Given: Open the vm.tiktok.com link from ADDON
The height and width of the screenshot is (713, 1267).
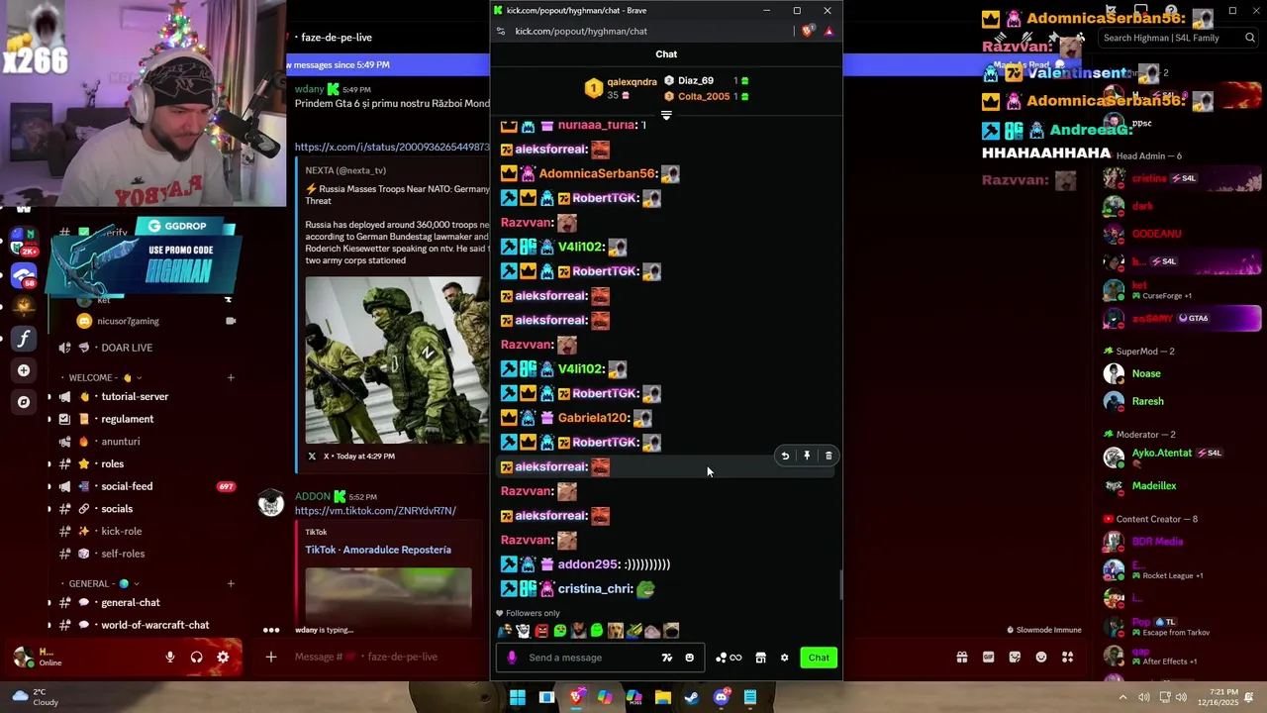Looking at the screenshot, I should pyautogui.click(x=375, y=511).
